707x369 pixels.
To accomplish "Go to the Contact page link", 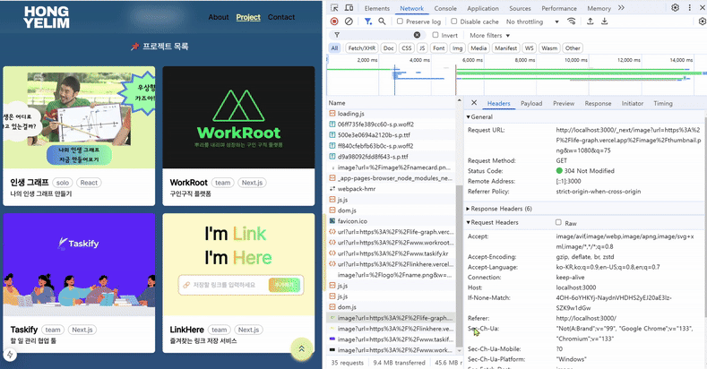I will (281, 17).
